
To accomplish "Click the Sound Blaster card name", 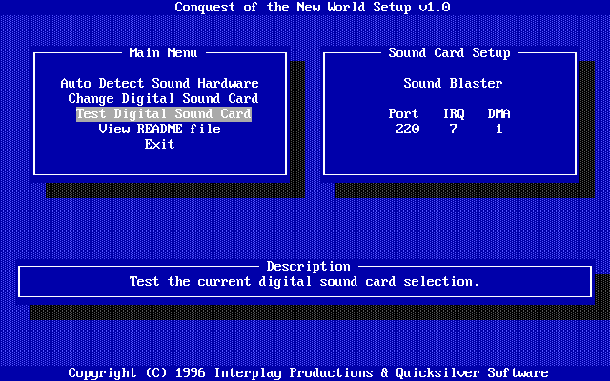I will click(x=453, y=83).
